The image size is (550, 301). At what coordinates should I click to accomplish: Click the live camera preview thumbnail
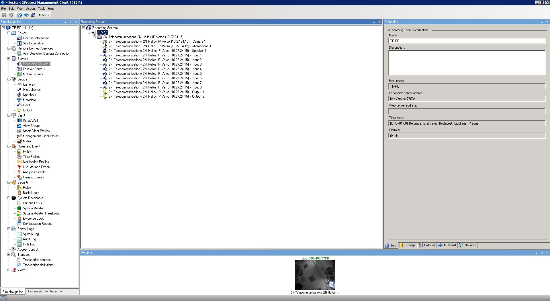315,275
